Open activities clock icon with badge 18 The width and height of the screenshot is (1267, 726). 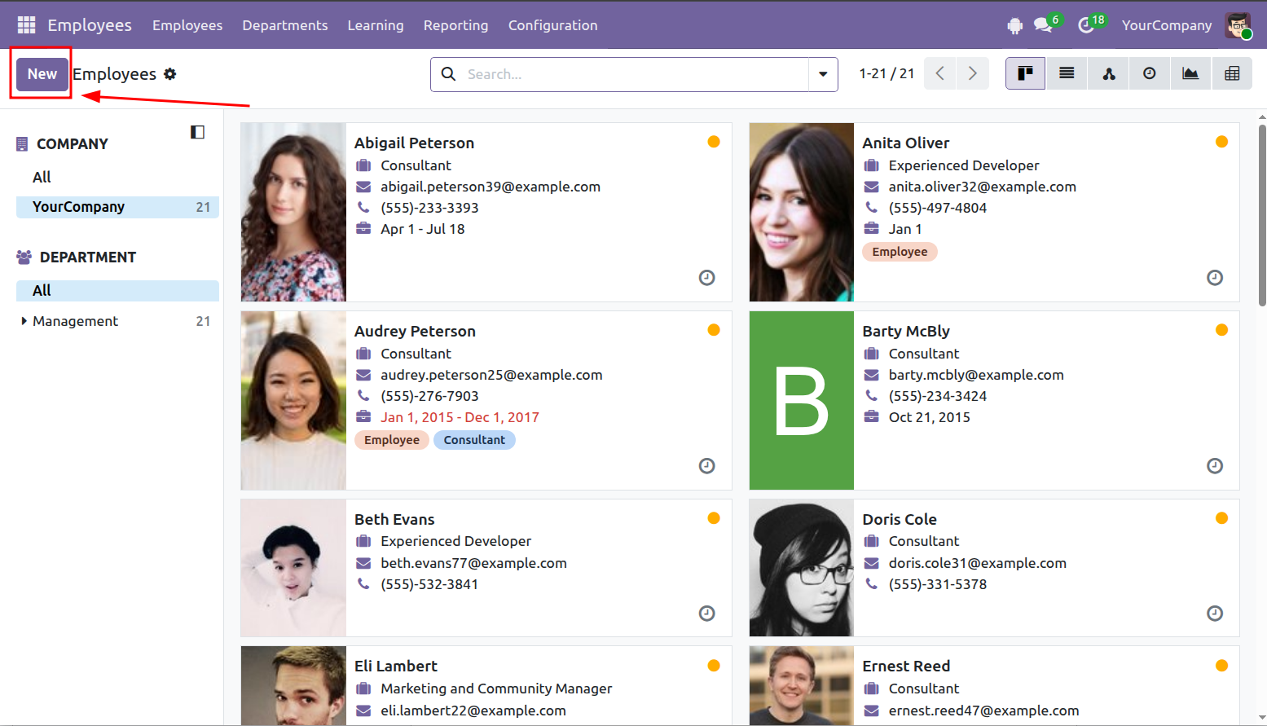[1087, 25]
